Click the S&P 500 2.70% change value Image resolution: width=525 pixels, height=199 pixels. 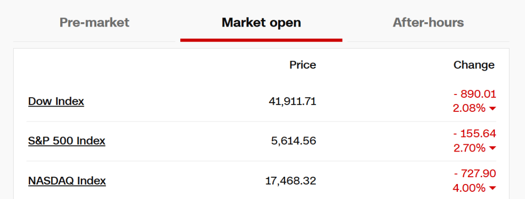[469, 148]
